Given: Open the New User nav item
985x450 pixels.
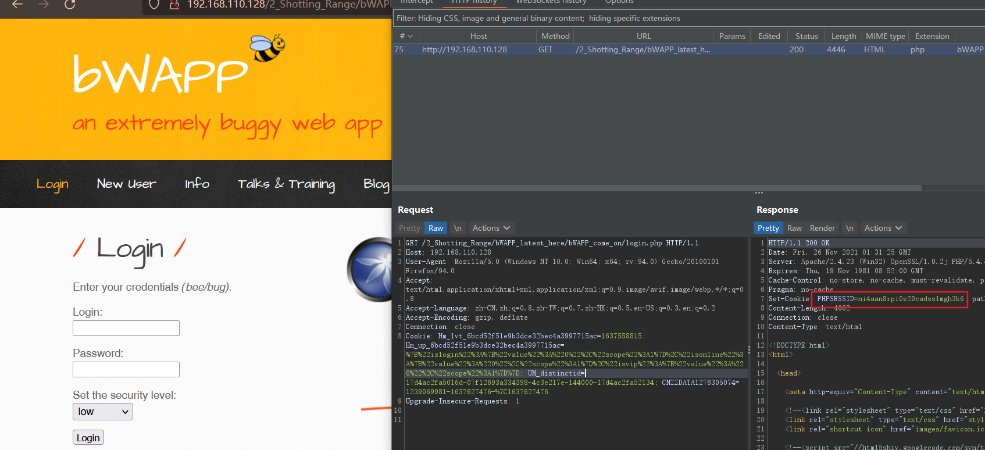Looking at the screenshot, I should click(x=126, y=184).
